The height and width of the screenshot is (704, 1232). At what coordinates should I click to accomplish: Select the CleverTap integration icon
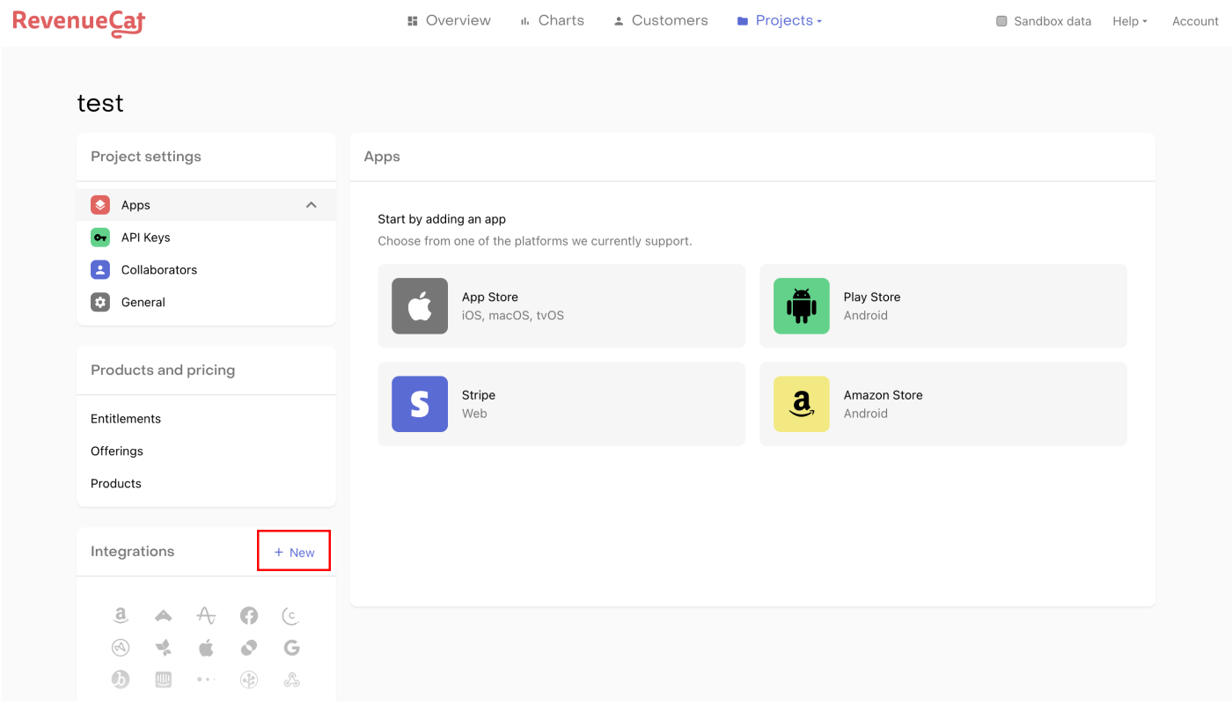coord(291,616)
